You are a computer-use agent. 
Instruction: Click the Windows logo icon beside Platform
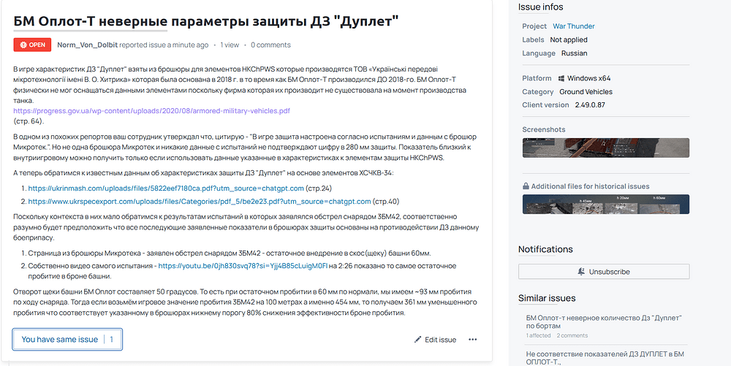[x=561, y=78]
